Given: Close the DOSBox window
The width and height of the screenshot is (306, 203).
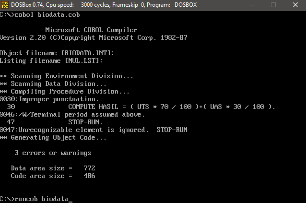Looking at the screenshot, I should pyautogui.click(x=295, y=5).
